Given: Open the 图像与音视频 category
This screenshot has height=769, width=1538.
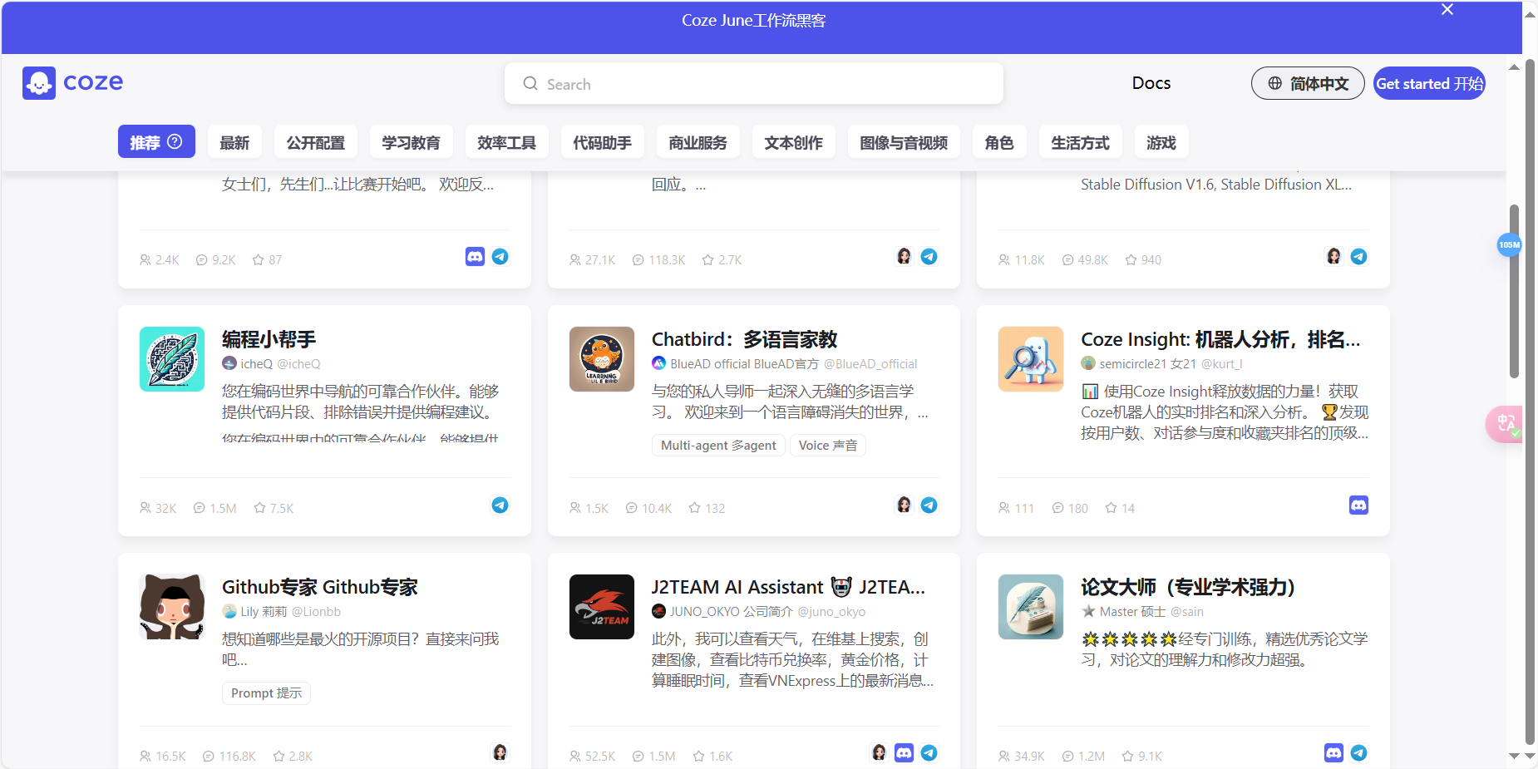Looking at the screenshot, I should pyautogui.click(x=903, y=141).
